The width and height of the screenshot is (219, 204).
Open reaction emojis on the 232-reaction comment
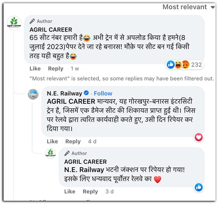tap(178, 65)
